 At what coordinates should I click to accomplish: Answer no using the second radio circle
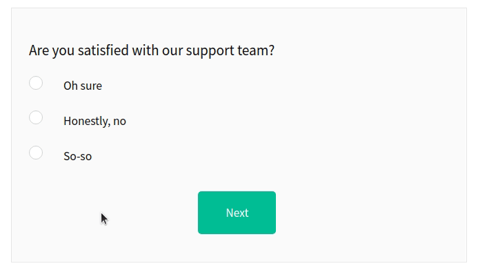point(36,117)
